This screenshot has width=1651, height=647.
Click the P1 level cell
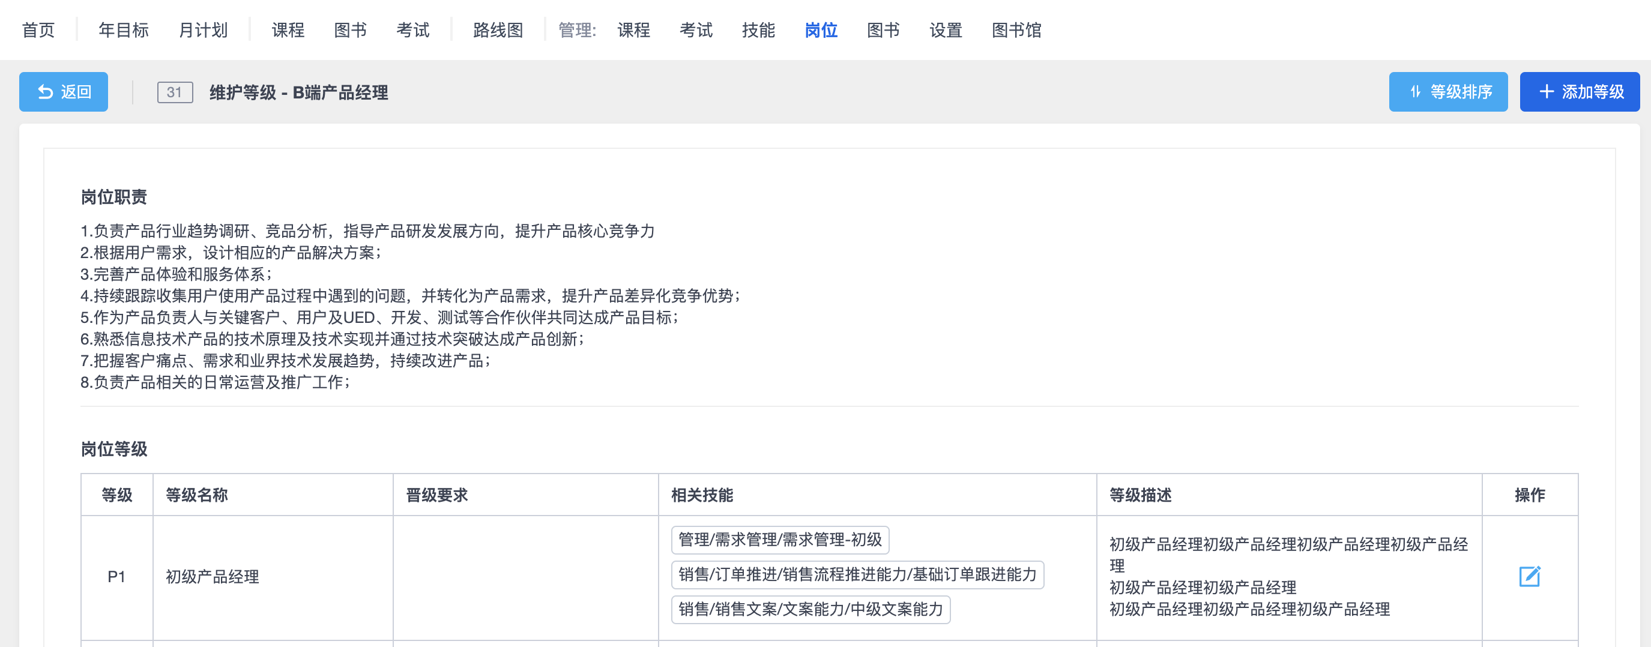(116, 577)
